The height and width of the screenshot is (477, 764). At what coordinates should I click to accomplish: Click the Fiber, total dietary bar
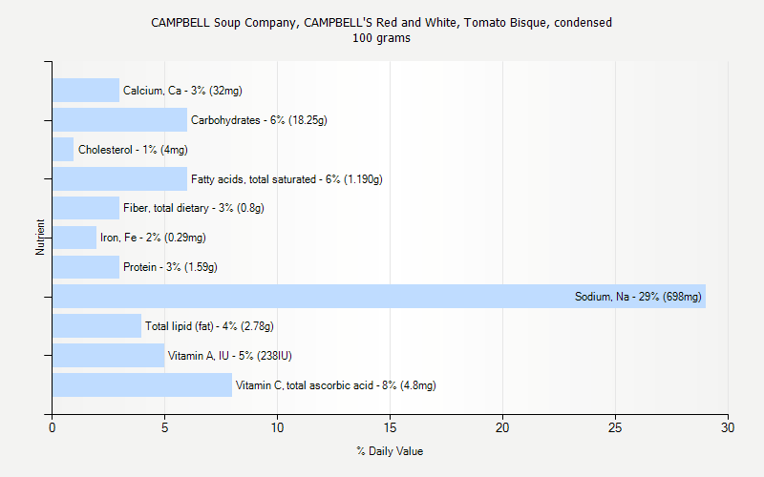(86, 208)
